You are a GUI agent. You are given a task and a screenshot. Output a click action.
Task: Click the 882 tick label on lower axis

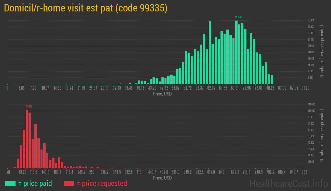pyautogui.click(x=304, y=172)
